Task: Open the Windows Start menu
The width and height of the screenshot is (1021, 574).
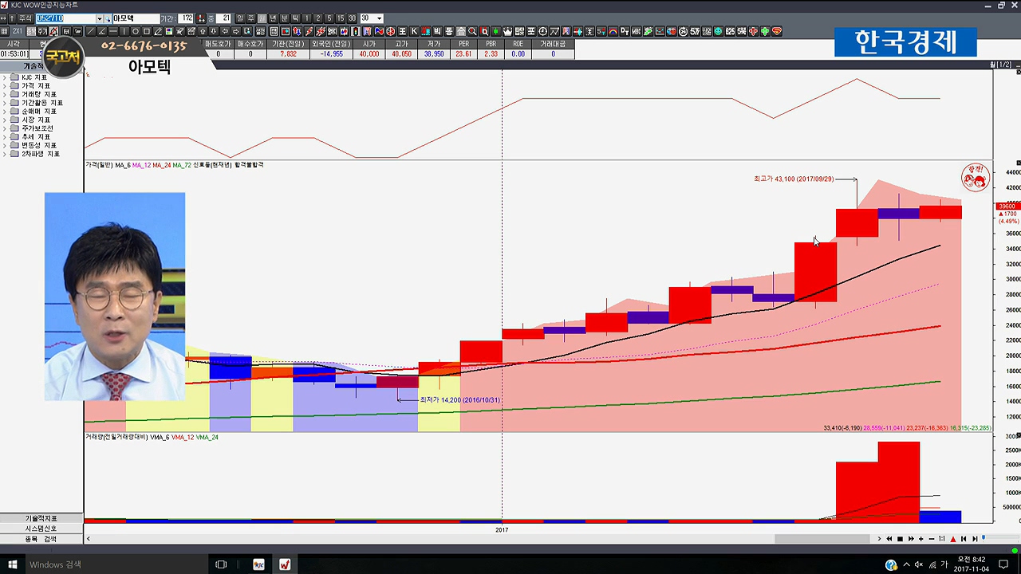Action: [x=12, y=564]
